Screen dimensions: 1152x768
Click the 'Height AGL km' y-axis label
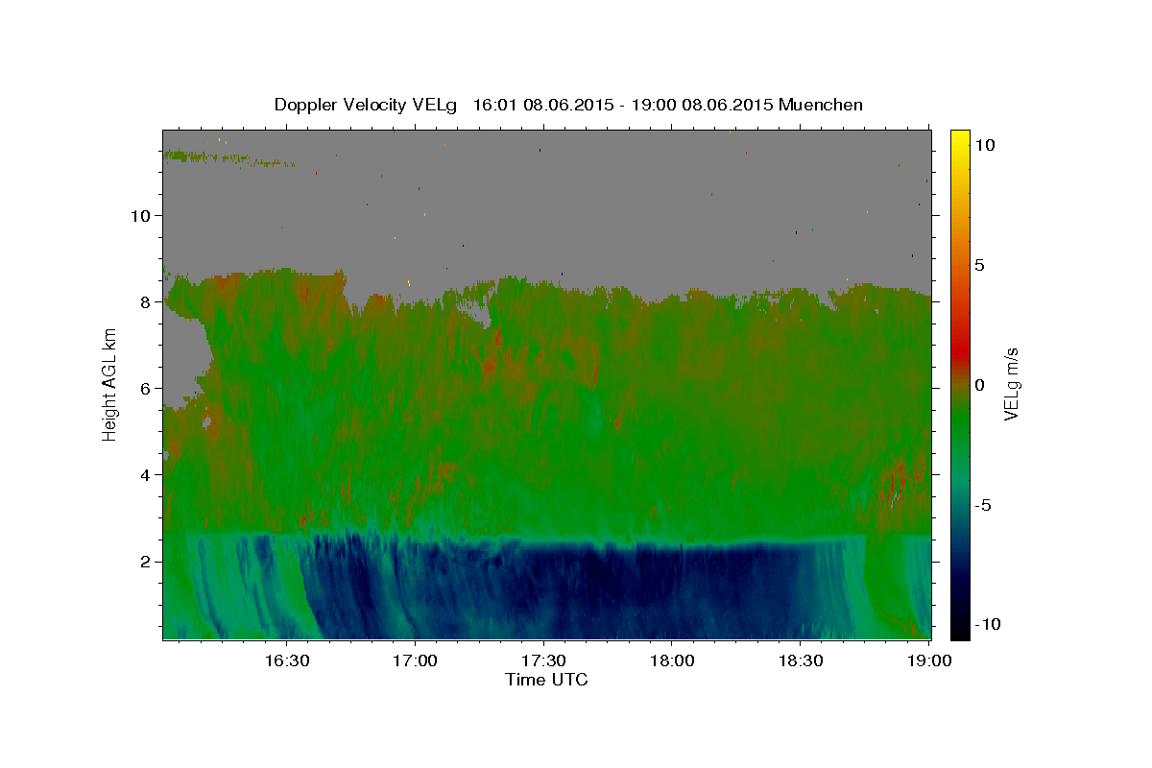tap(110, 384)
